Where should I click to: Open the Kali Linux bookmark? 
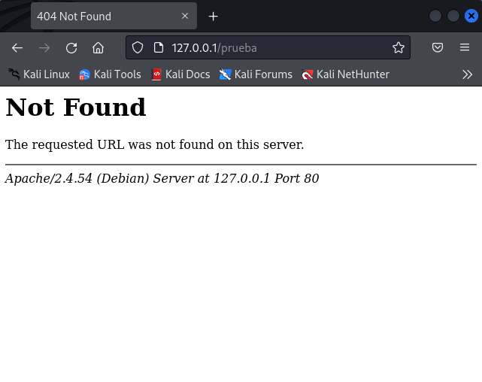point(39,74)
